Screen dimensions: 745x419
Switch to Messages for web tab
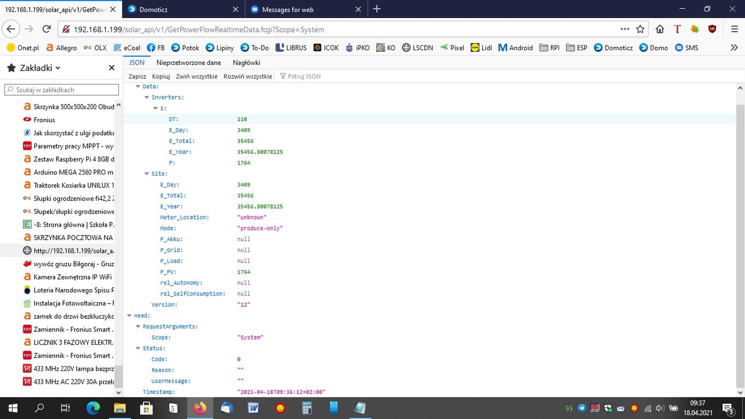[306, 9]
